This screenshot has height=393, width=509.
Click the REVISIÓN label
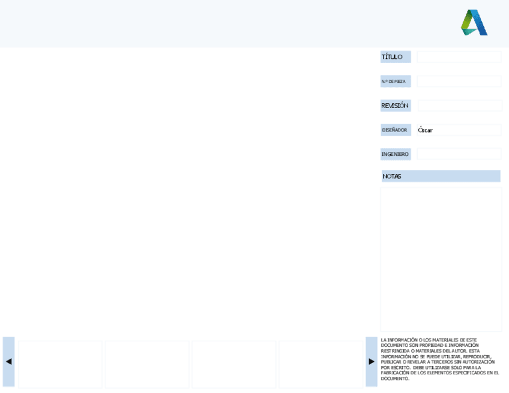click(396, 106)
